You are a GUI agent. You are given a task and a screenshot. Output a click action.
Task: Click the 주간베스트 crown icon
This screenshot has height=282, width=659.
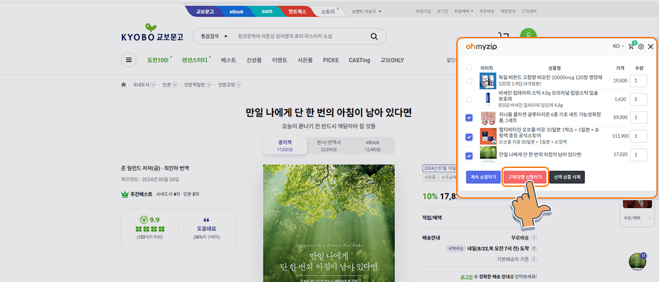pos(124,194)
